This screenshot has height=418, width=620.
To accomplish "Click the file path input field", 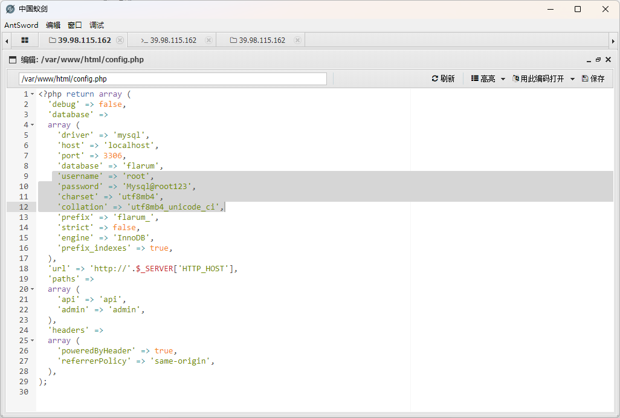I will [173, 79].
